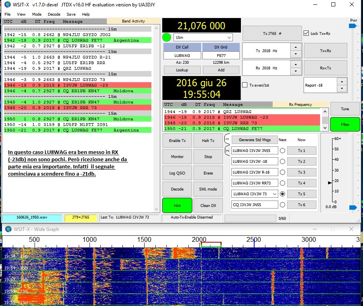The width and height of the screenshot is (363, 306).
Task: Increase Tx frequency with up arrow
Action: pos(296,47)
